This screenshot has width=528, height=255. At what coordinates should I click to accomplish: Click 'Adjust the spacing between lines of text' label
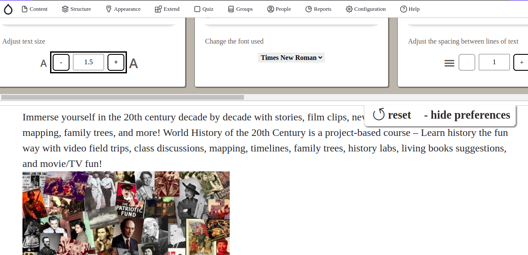click(463, 41)
